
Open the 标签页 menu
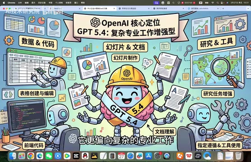(x=69, y=3)
